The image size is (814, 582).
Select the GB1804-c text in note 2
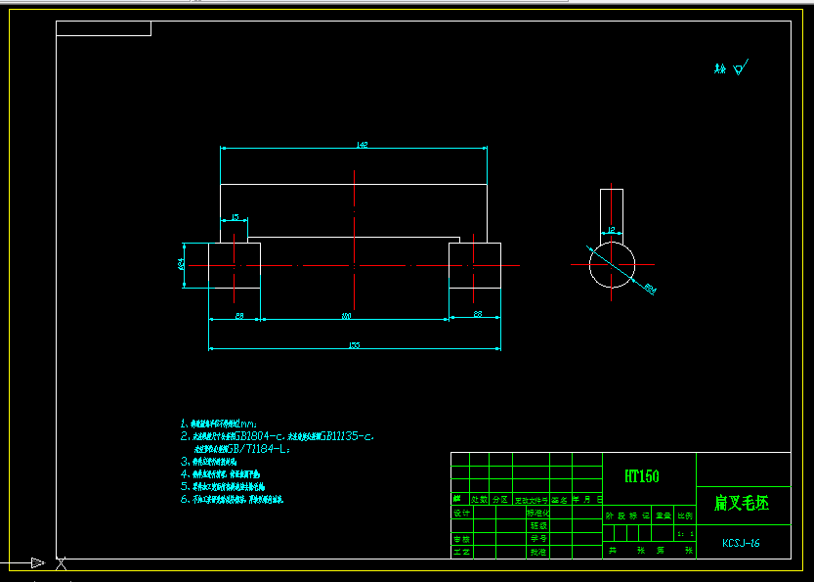[x=259, y=436]
